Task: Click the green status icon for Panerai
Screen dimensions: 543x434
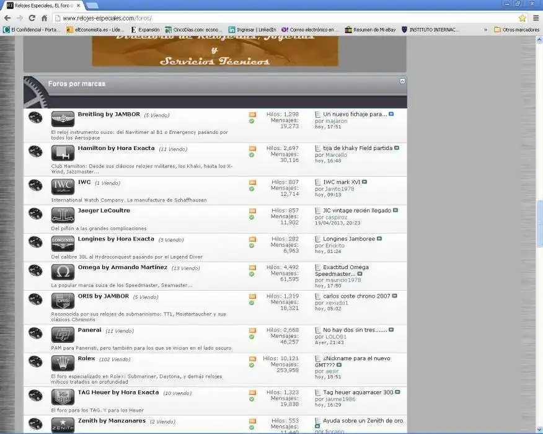Action: pyautogui.click(x=252, y=337)
